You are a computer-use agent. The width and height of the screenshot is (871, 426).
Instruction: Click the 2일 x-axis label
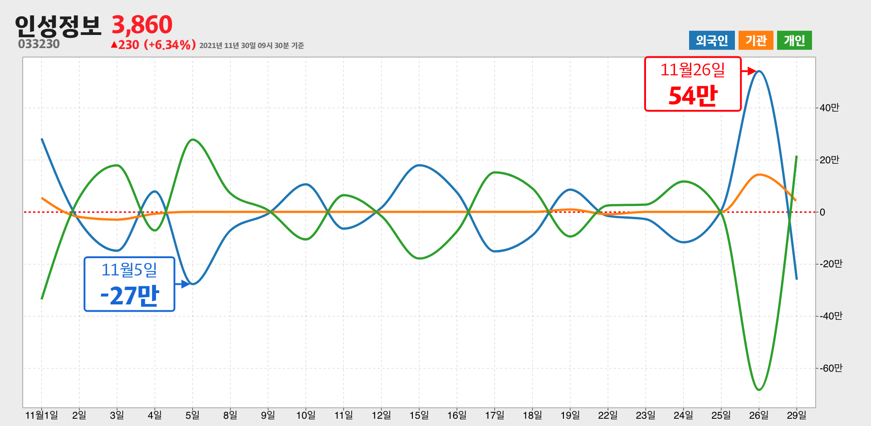[79, 415]
